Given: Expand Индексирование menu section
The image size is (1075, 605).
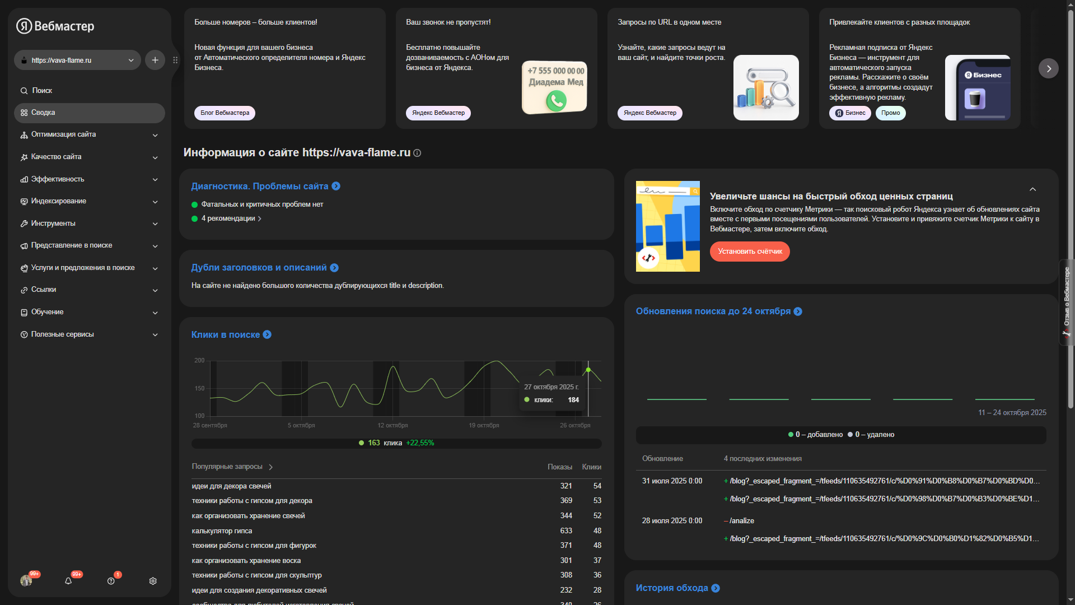Looking at the screenshot, I should point(90,201).
